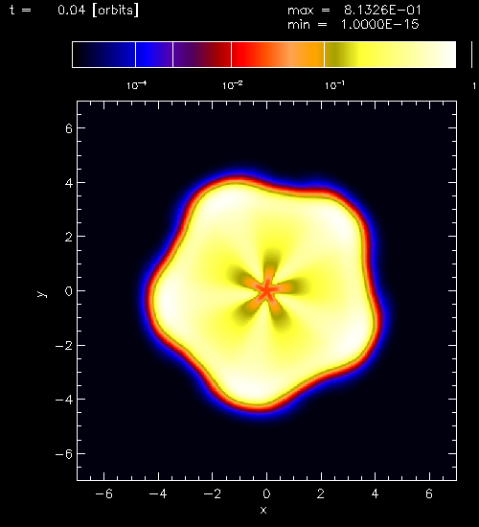Click the time readout 0.04 orbits
This screenshot has height=527, width=479.
pyautogui.click(x=98, y=11)
